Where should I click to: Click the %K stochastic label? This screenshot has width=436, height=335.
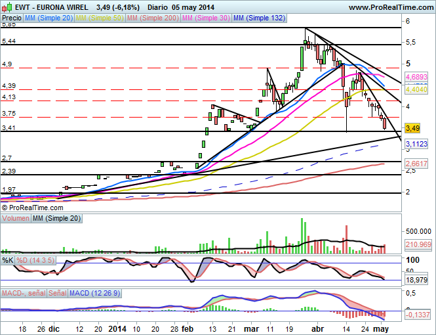[8, 261]
